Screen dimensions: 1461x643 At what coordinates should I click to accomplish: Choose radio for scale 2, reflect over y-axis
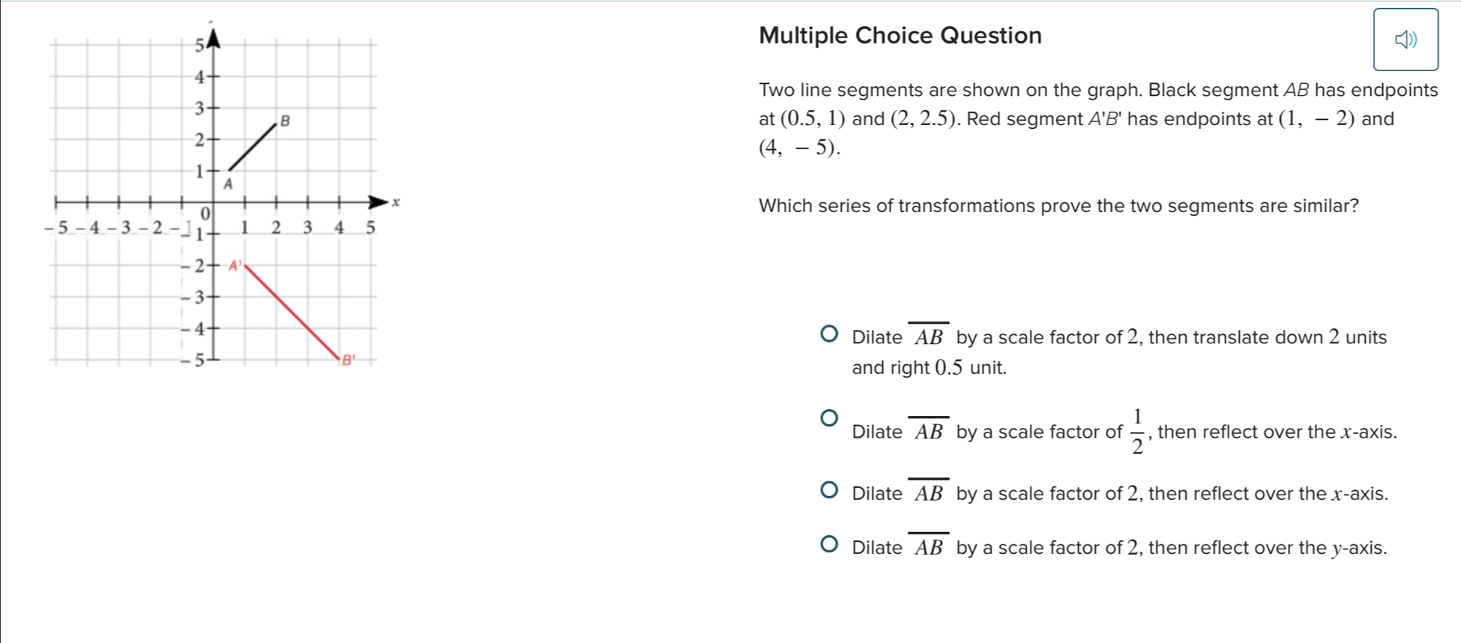pos(828,544)
